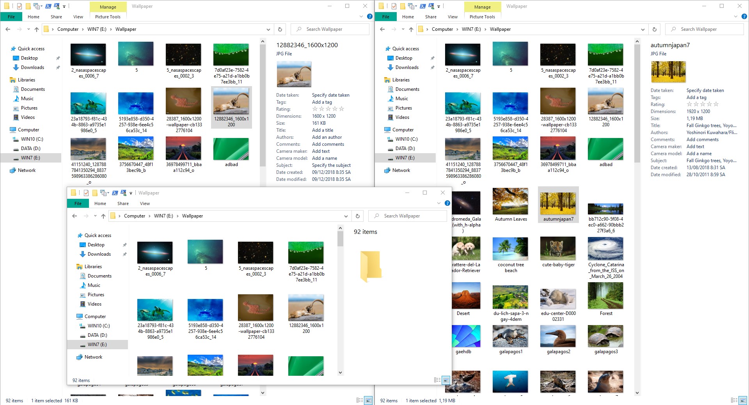This screenshot has width=749, height=405.
Task: Open Customize Quick Access Toolbar dropdown, left window
Action: coord(64,6)
